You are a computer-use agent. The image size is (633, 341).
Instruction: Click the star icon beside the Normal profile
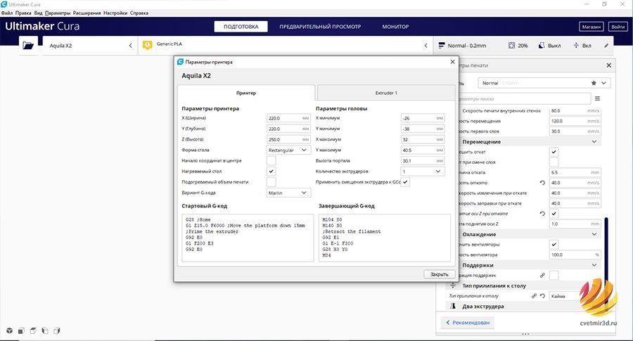click(x=594, y=83)
